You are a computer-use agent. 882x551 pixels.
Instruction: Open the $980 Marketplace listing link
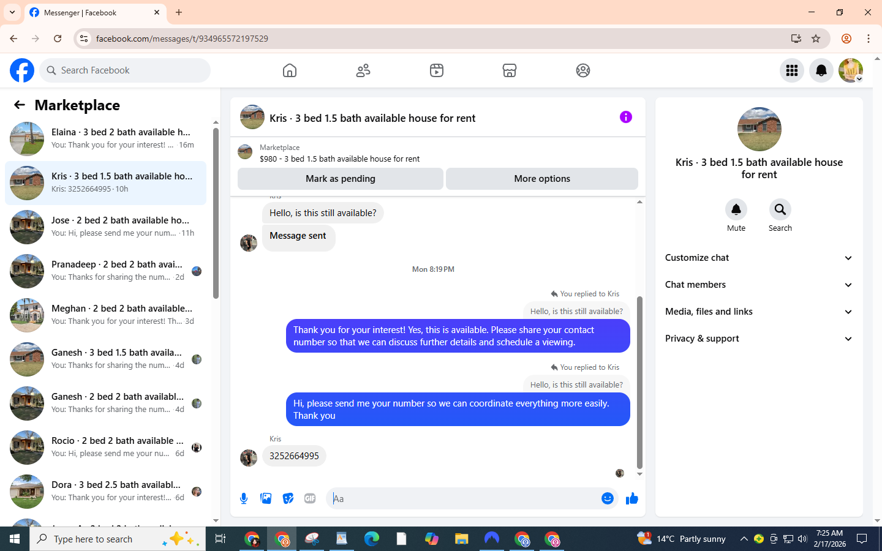[x=339, y=159]
